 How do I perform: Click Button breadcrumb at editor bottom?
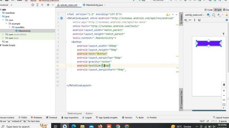click(x=89, y=113)
